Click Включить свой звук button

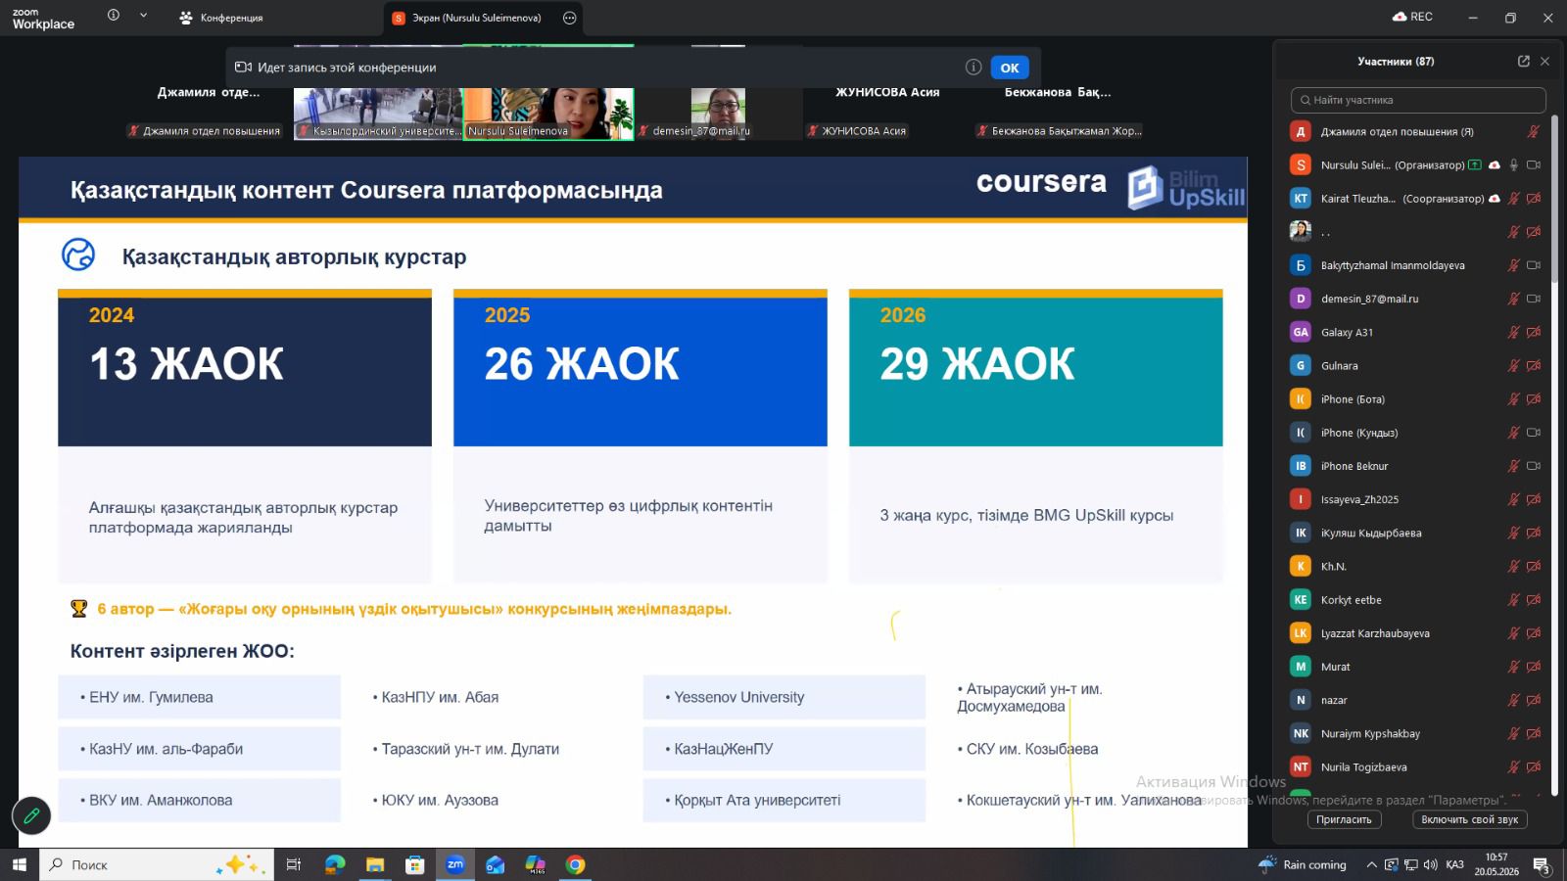pos(1470,819)
